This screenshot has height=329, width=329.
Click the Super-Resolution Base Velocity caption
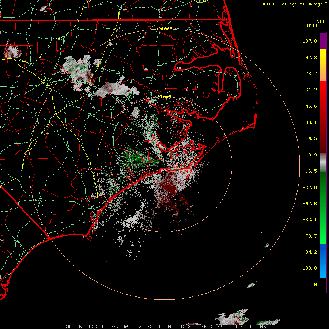(x=166, y=326)
